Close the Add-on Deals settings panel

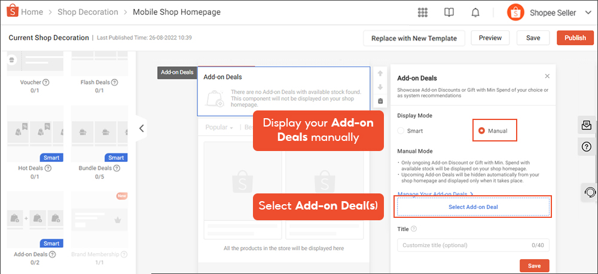coord(547,76)
